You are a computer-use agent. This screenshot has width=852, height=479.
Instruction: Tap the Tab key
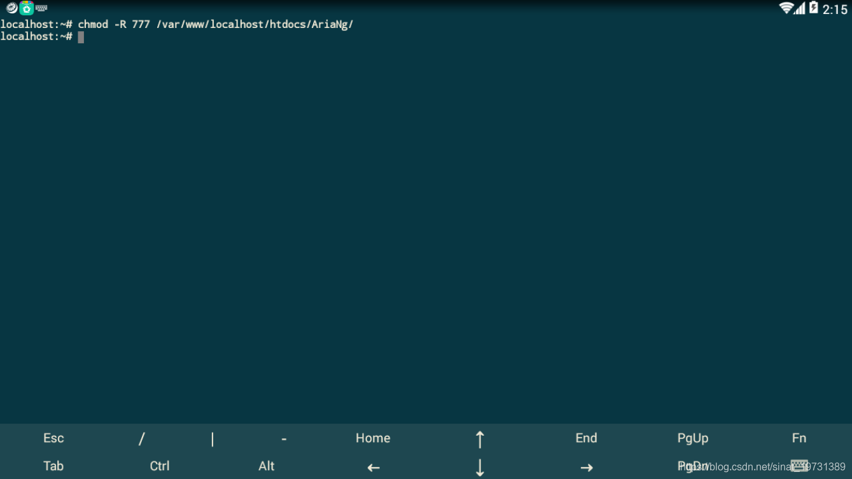(53, 466)
